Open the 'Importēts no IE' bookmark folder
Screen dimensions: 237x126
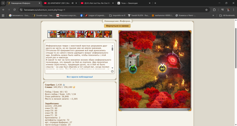[117, 16]
